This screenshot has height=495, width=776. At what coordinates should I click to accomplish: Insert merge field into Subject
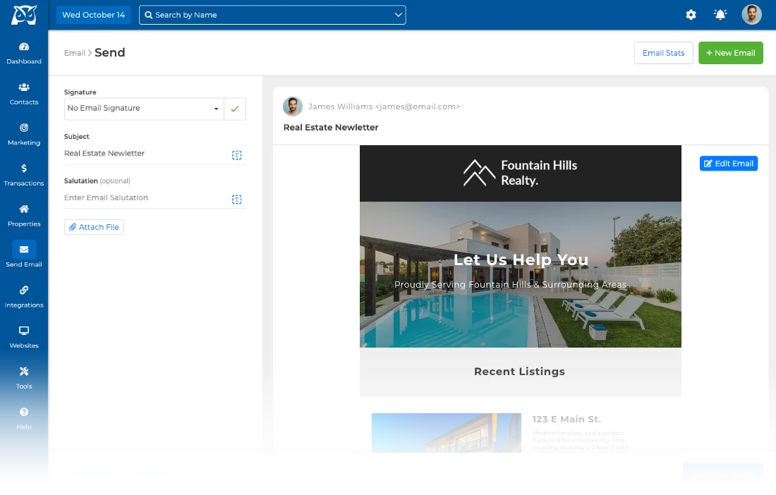(236, 155)
